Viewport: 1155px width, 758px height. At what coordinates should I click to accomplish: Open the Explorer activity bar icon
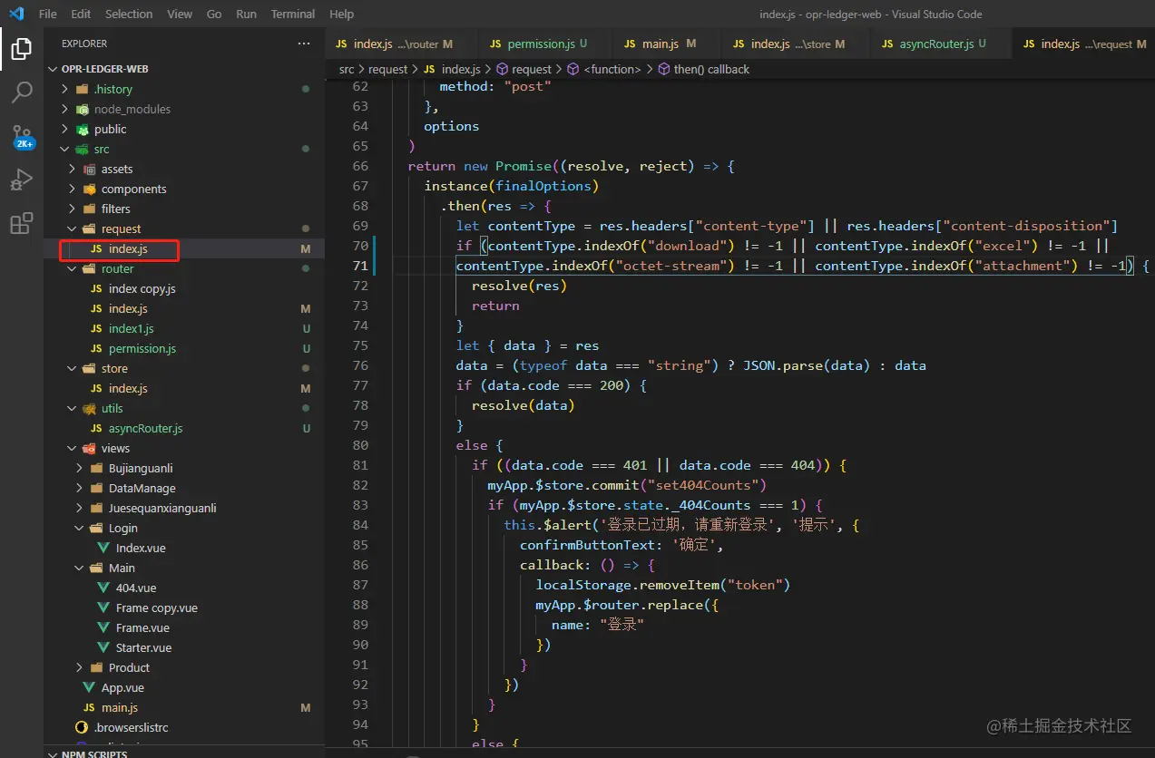tap(22, 49)
